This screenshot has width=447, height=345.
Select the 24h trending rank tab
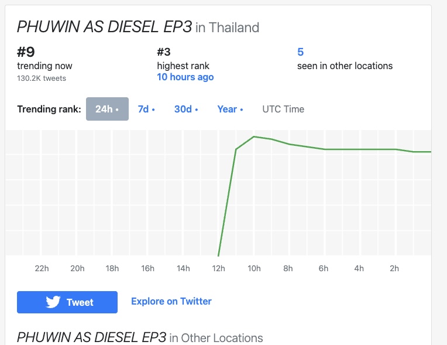click(107, 109)
